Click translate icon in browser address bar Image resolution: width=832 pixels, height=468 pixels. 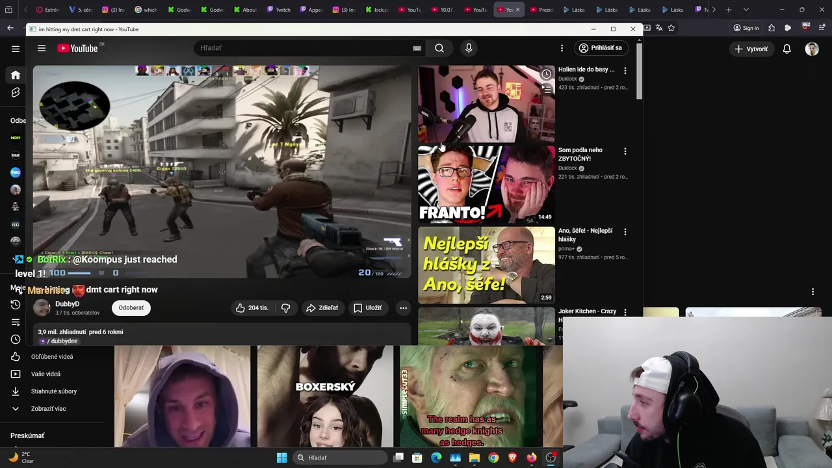click(x=659, y=28)
